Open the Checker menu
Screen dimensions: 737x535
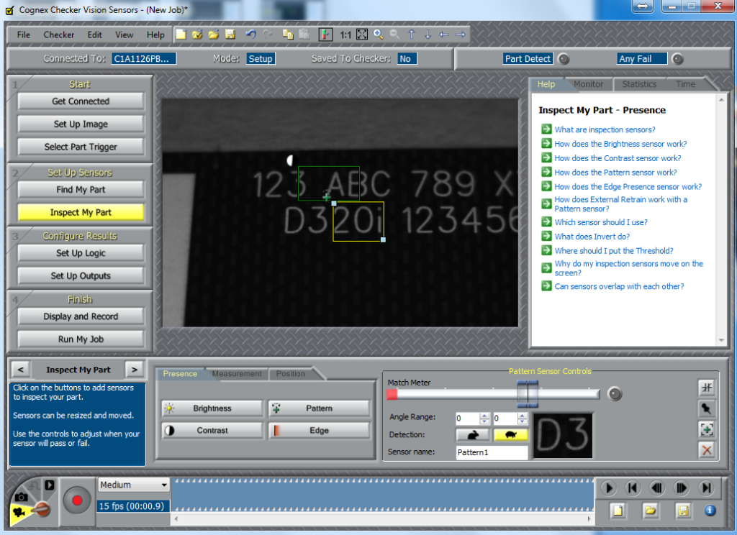59,35
